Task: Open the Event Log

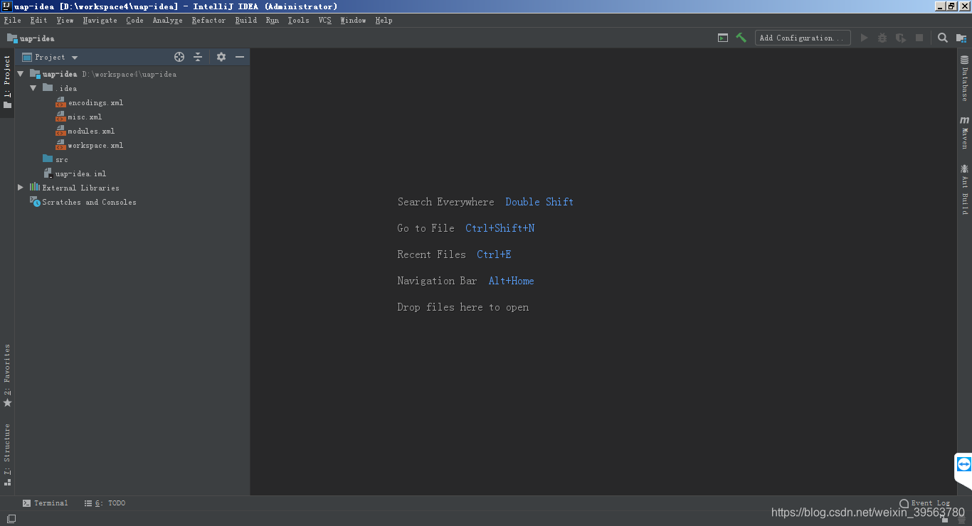Action: pos(924,503)
